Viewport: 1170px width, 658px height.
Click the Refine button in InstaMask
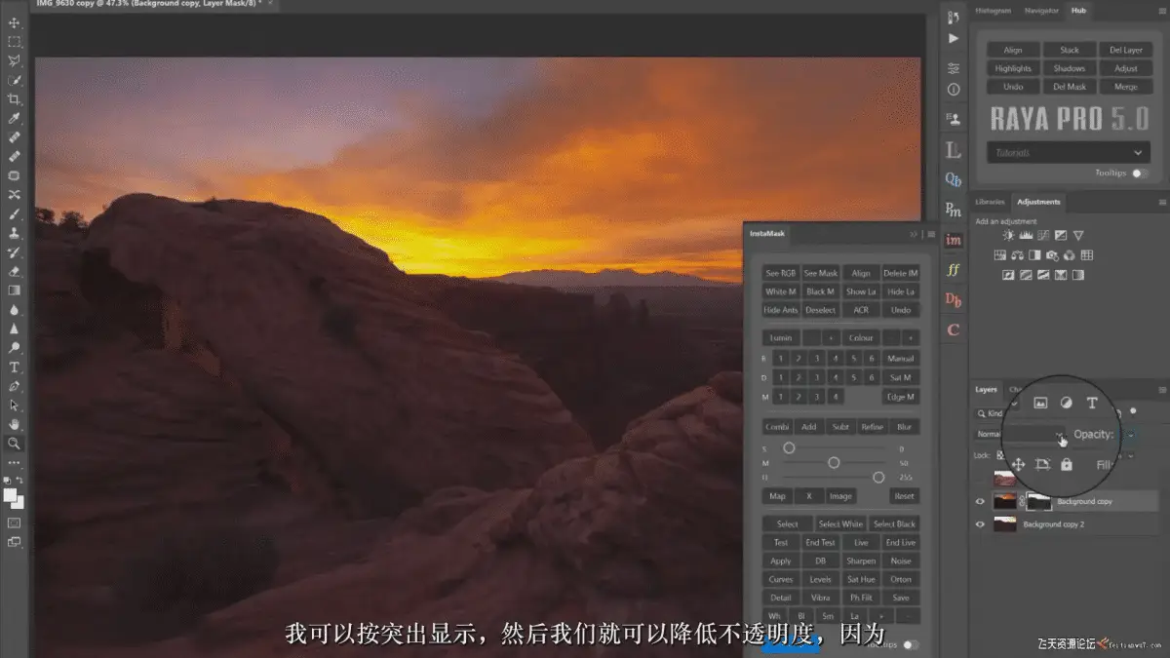872,427
